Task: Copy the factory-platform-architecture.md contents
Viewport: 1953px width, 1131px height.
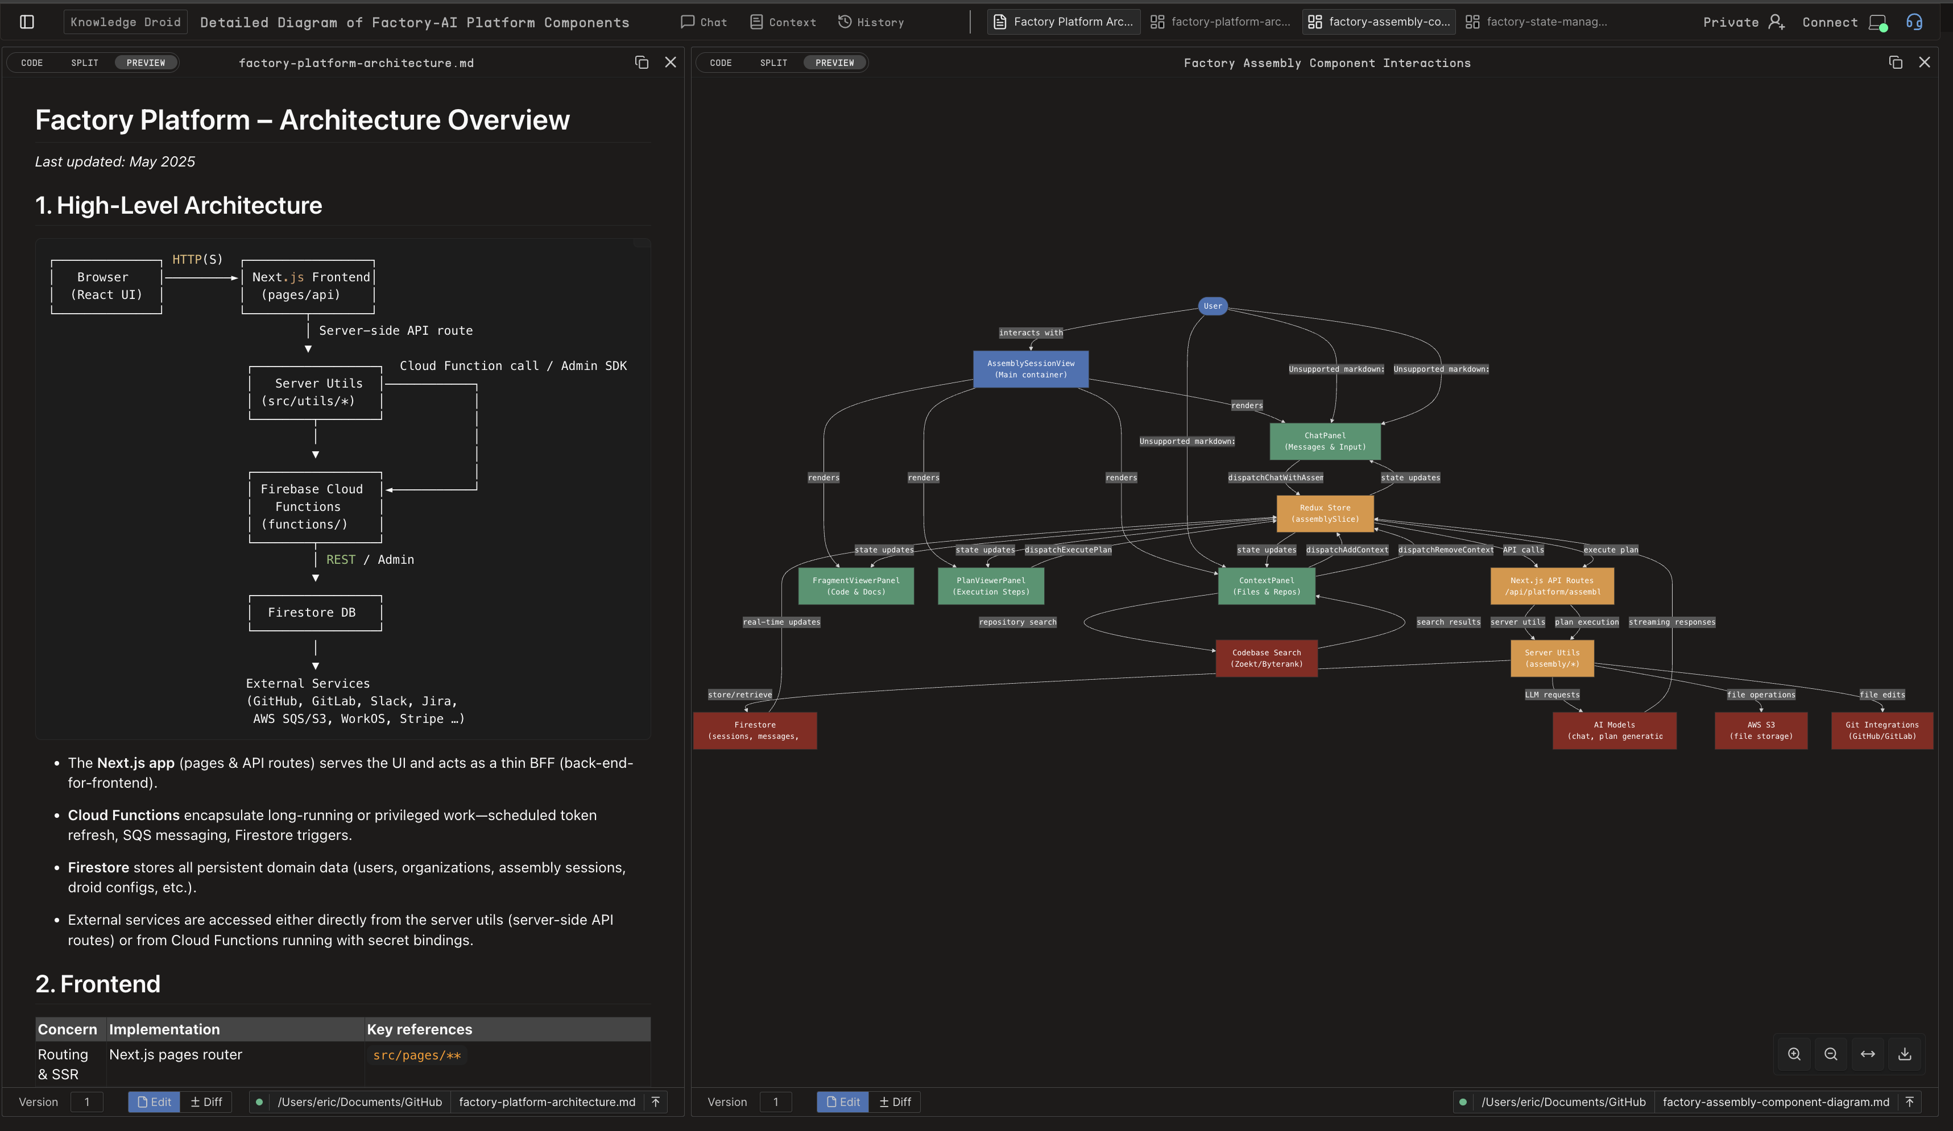Action: click(641, 63)
